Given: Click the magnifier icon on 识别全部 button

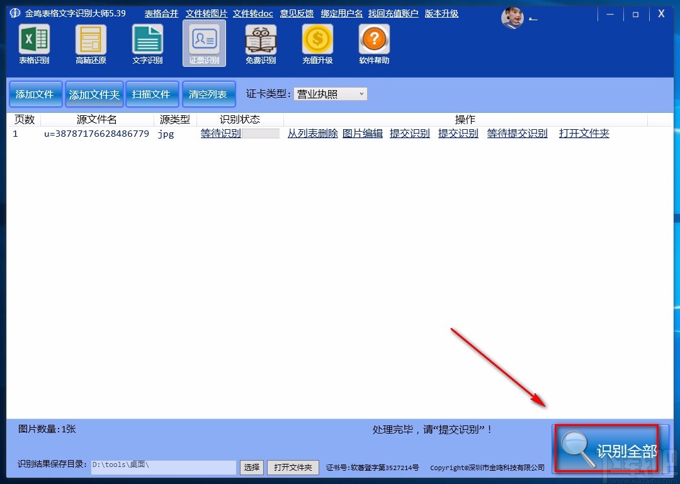Looking at the screenshot, I should (577, 451).
